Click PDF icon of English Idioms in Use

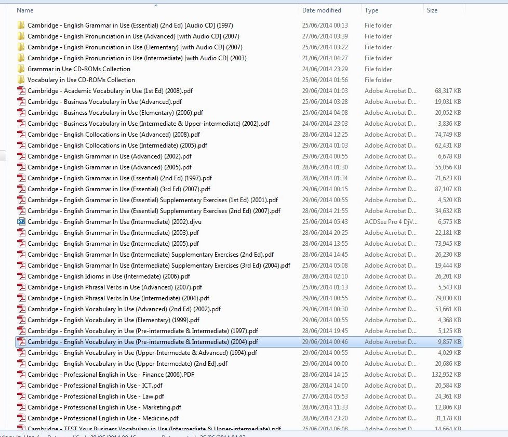coord(21,276)
